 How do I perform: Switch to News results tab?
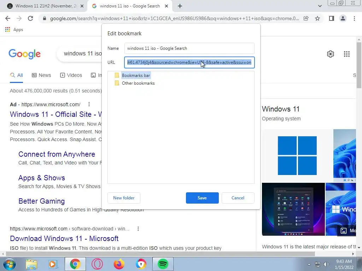tap(41, 76)
